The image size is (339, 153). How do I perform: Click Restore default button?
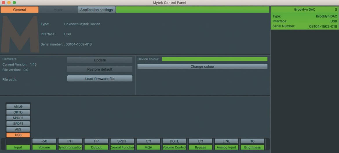coord(100,69)
